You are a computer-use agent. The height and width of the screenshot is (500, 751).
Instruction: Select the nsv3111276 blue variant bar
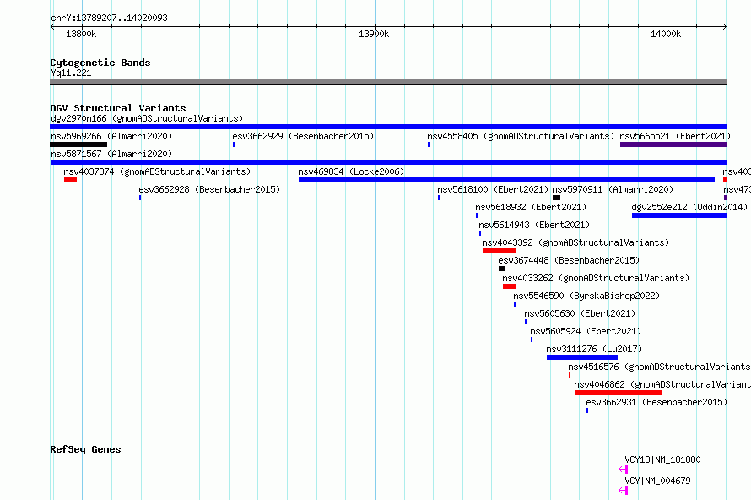[x=582, y=357]
